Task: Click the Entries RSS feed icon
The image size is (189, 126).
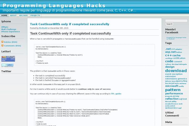Action: point(3,42)
